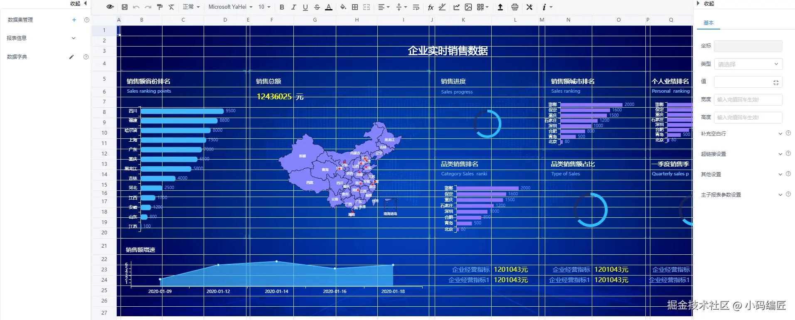Collapse the left panel via 收起
The height and width of the screenshot is (320, 795).
pyautogui.click(x=79, y=3)
